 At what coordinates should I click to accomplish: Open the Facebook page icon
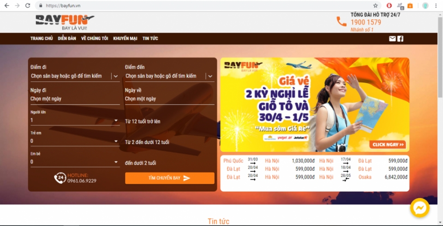400,39
